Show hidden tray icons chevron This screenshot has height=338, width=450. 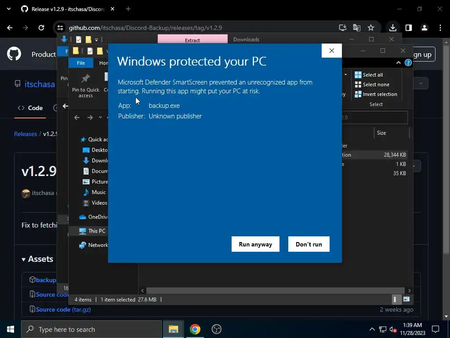point(372,329)
